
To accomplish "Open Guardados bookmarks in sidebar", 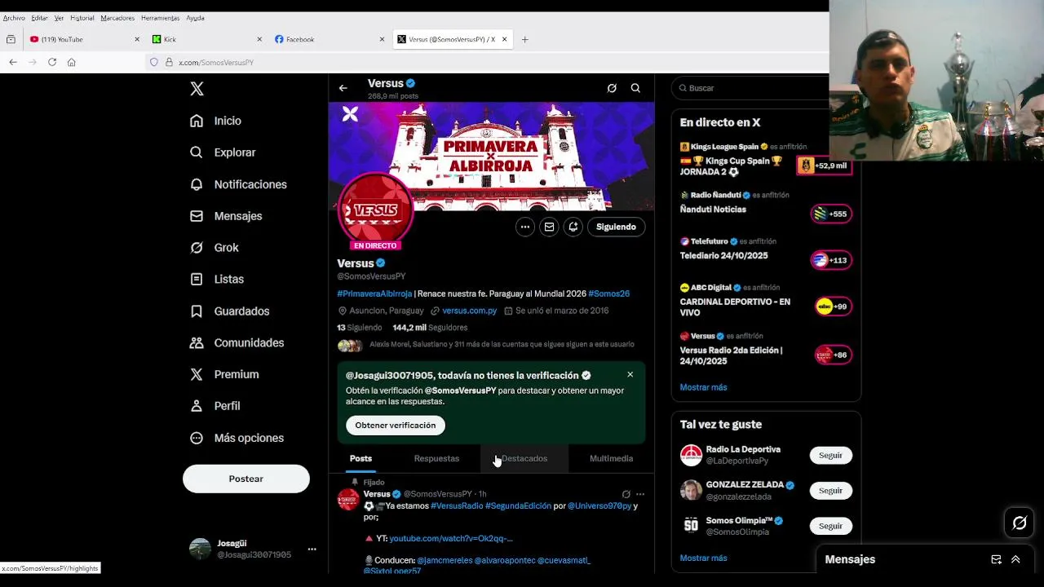I will [229, 311].
